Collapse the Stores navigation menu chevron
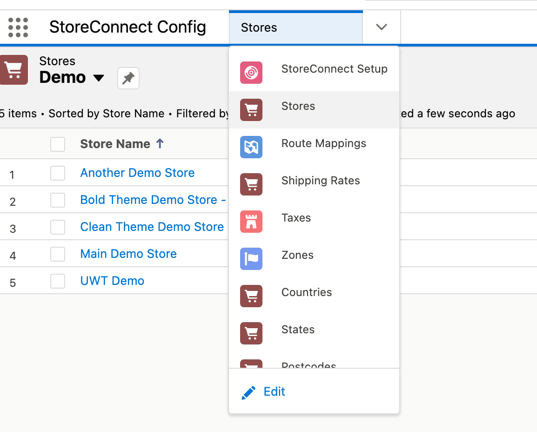The width and height of the screenshot is (537, 432). pyautogui.click(x=382, y=27)
